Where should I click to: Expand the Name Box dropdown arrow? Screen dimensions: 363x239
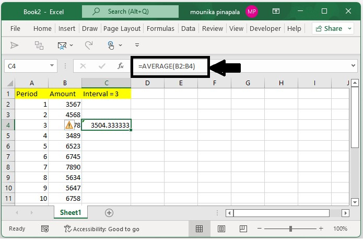[x=52, y=66]
